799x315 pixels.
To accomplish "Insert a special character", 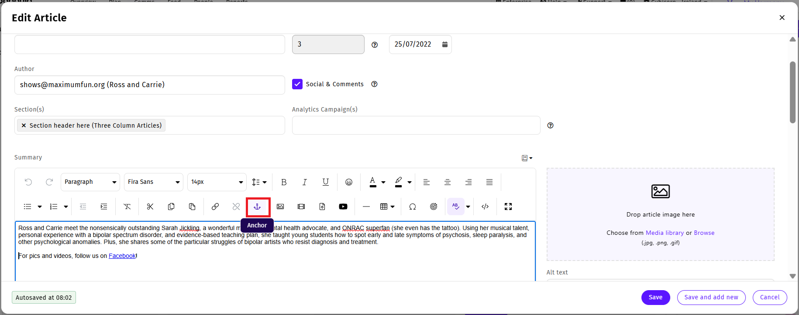I will [413, 207].
